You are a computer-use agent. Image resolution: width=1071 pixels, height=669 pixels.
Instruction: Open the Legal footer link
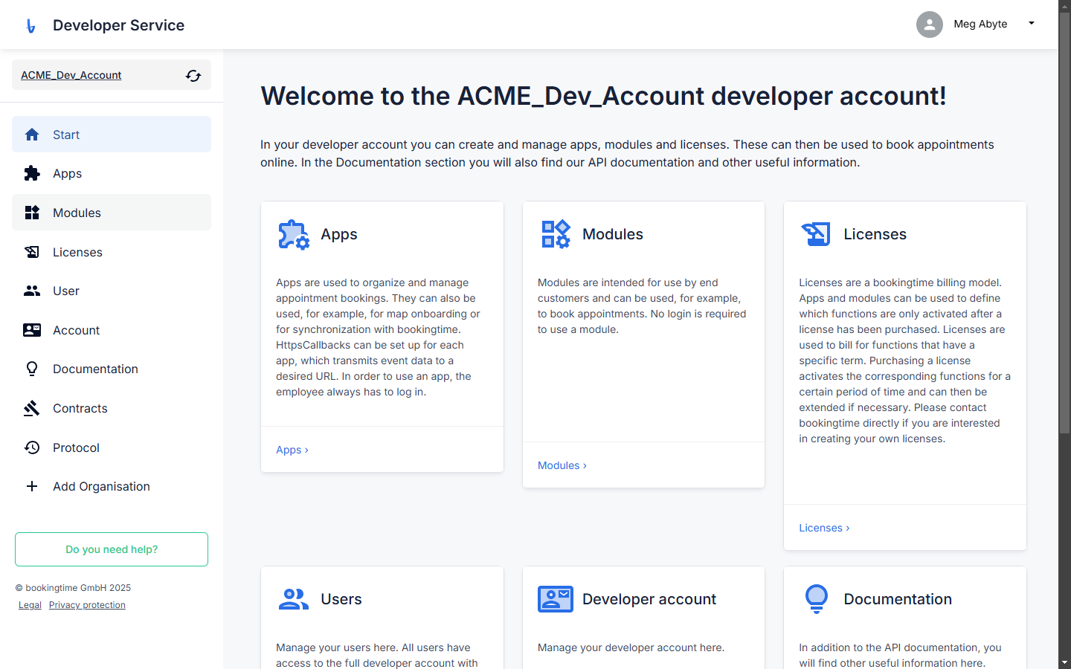(30, 605)
